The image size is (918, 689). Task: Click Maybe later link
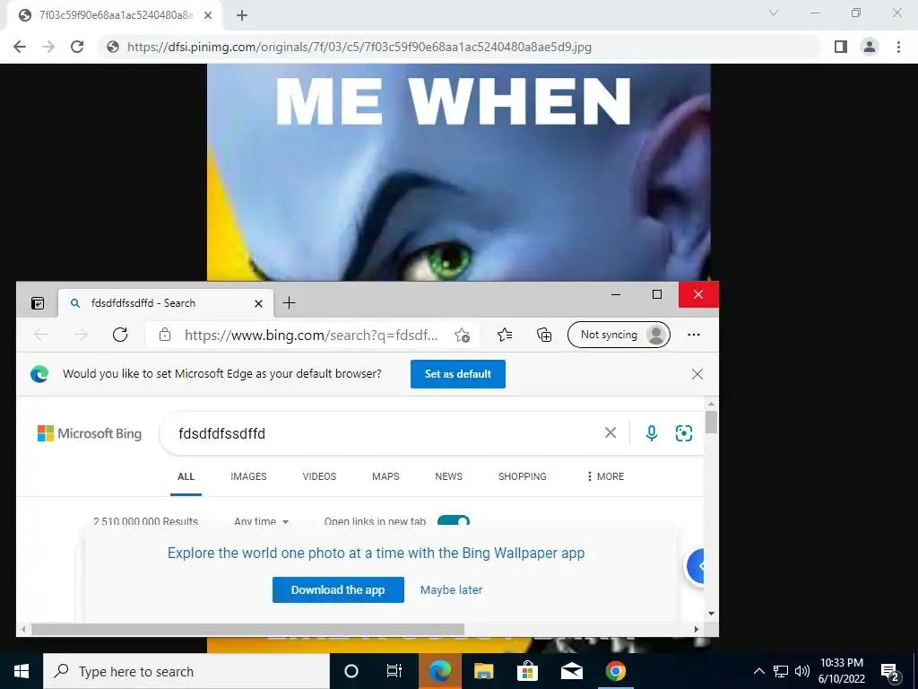451,589
